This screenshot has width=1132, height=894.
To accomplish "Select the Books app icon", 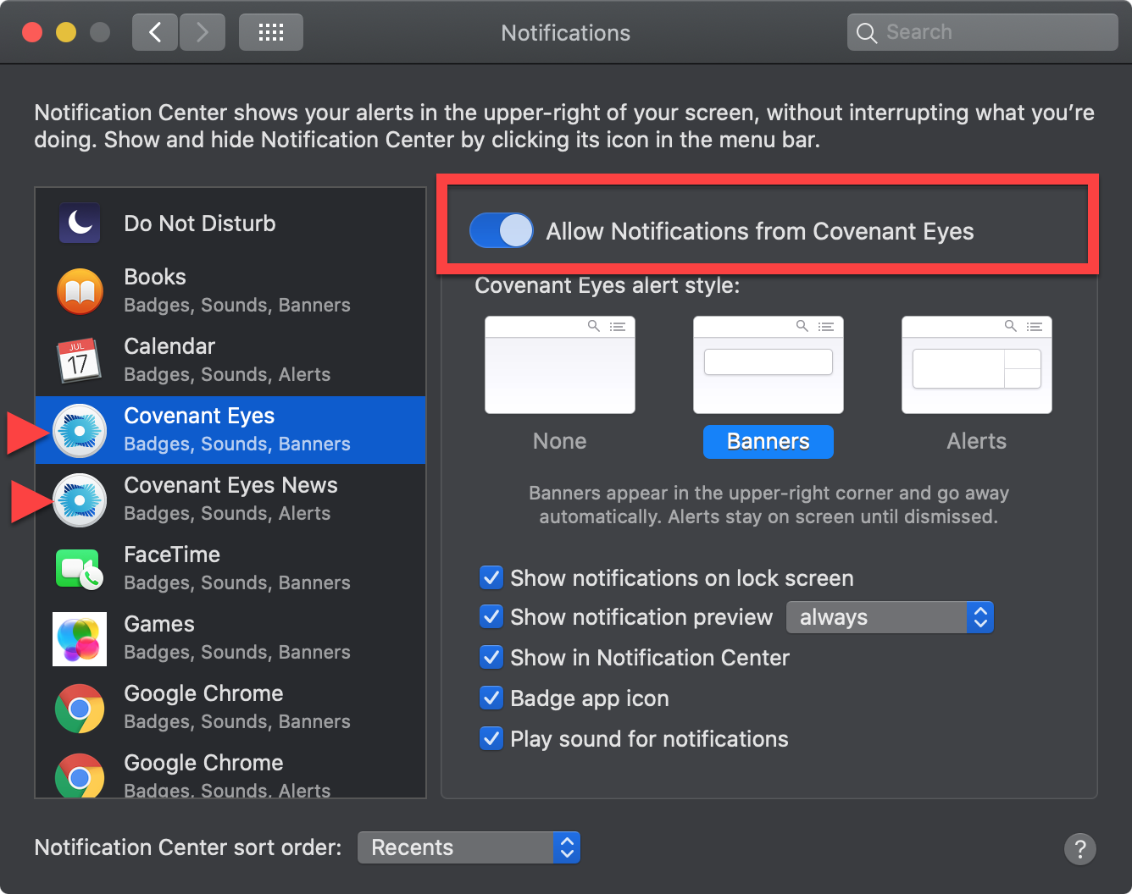I will (80, 291).
